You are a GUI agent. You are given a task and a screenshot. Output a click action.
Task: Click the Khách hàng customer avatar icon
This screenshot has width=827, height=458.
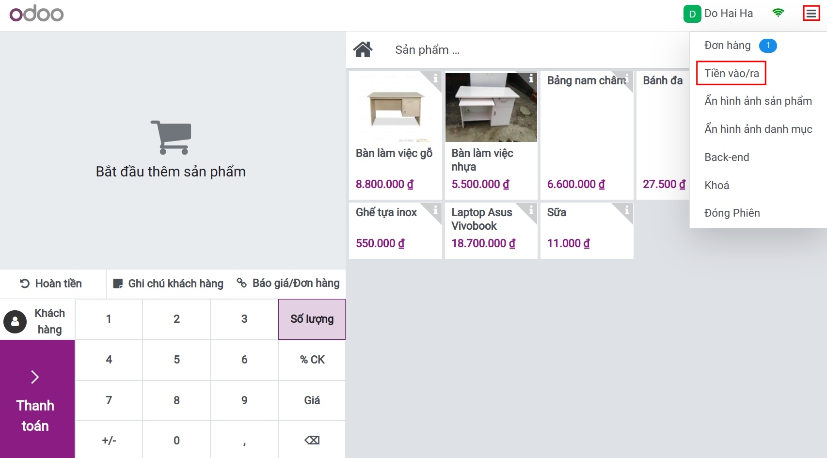coord(15,321)
